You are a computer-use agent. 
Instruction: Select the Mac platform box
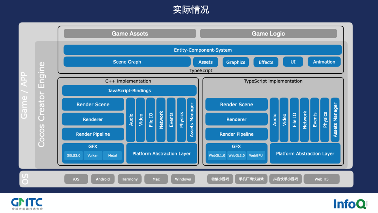coord(156,179)
